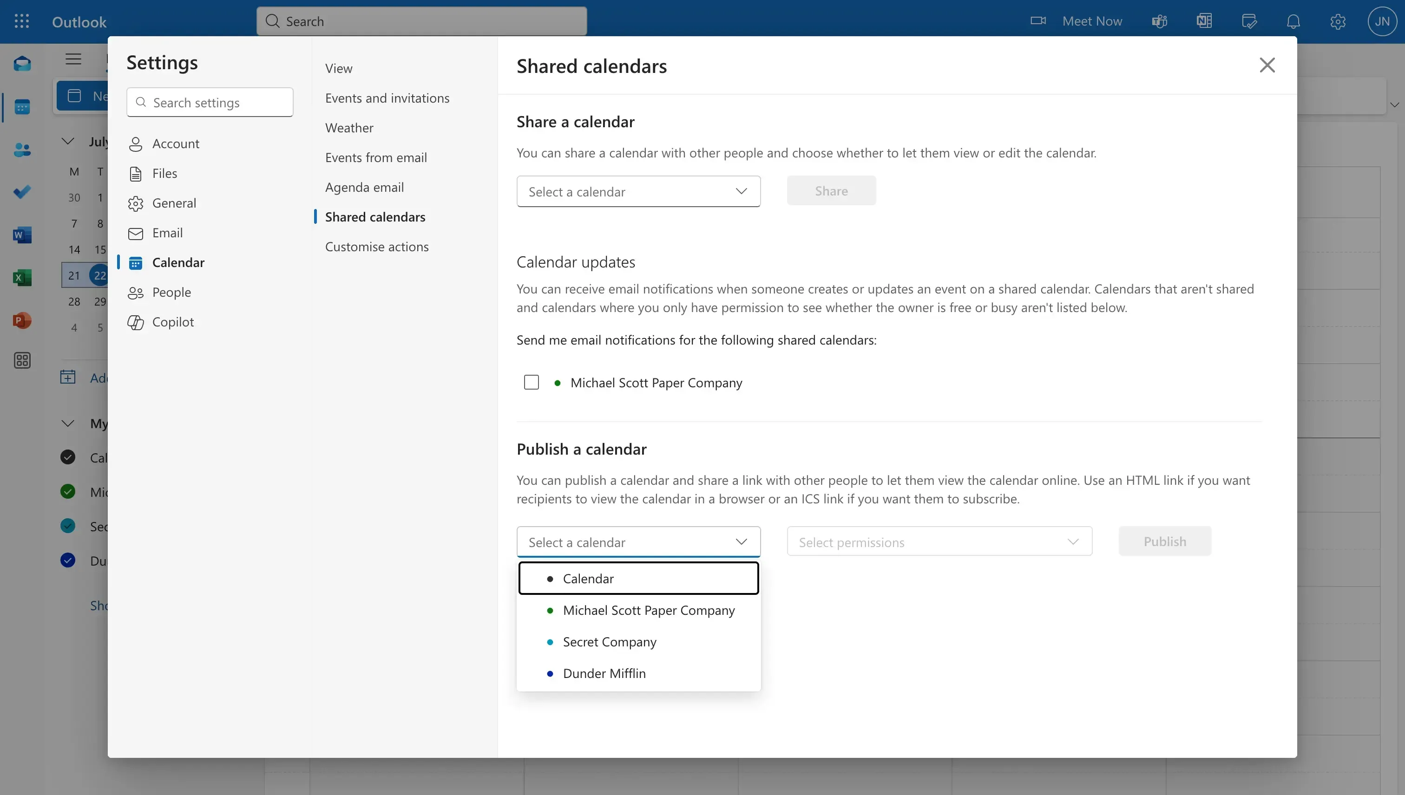This screenshot has height=795, width=1405.
Task: Select Dunder Mifflin from the calendar list
Action: (604, 673)
